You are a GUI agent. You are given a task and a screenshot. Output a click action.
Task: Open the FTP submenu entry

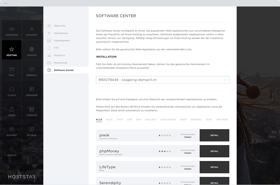56,48
